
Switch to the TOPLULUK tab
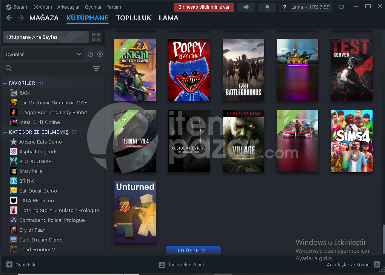point(134,18)
